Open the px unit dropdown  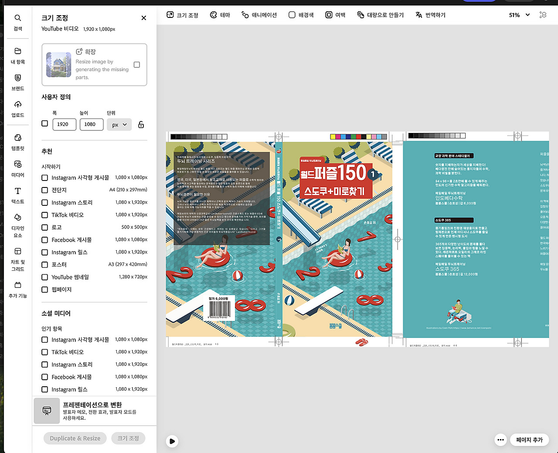(119, 124)
